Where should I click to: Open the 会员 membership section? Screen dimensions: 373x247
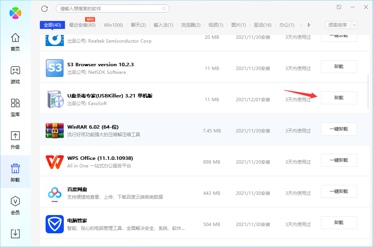[15, 206]
